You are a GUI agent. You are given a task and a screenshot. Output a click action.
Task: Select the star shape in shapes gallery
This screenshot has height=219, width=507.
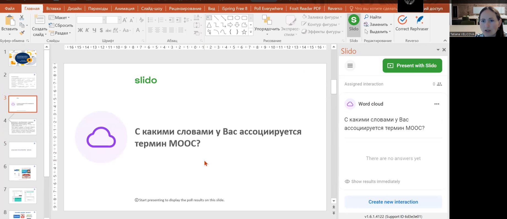[x=244, y=32]
